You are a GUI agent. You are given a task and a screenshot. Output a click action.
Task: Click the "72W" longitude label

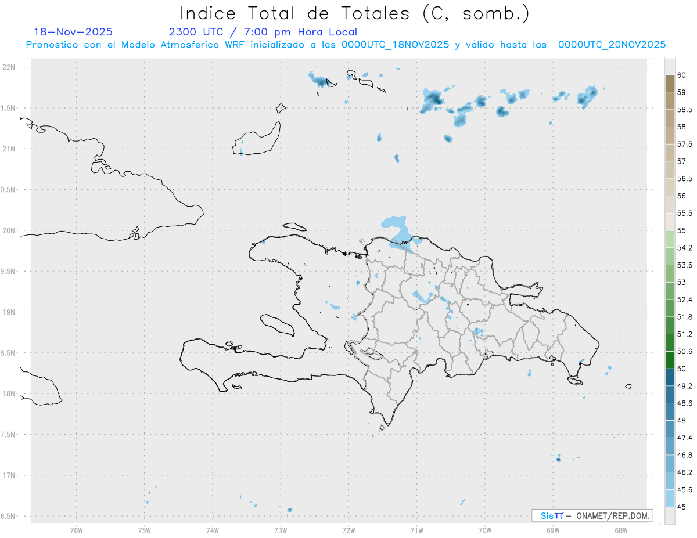click(x=348, y=530)
